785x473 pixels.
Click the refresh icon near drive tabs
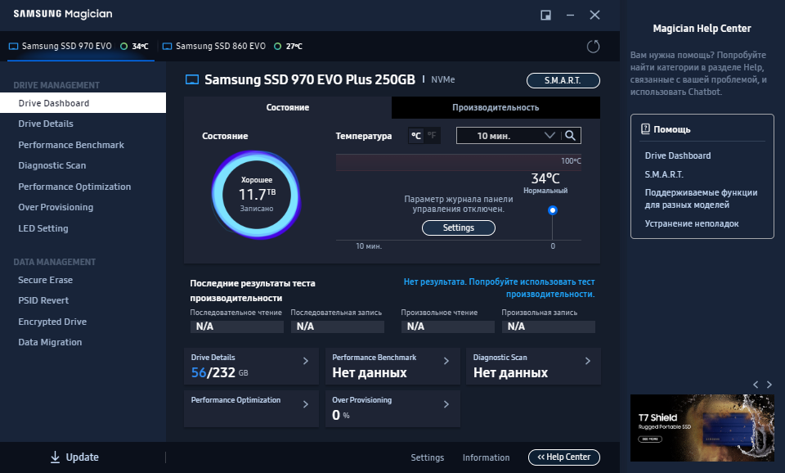click(593, 47)
